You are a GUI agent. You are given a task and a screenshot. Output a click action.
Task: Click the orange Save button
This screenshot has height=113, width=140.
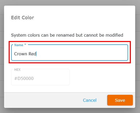click(x=120, y=100)
